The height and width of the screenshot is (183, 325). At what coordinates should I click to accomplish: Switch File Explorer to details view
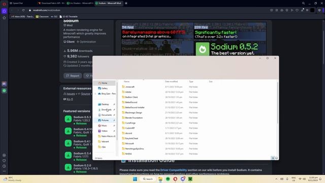273,158
